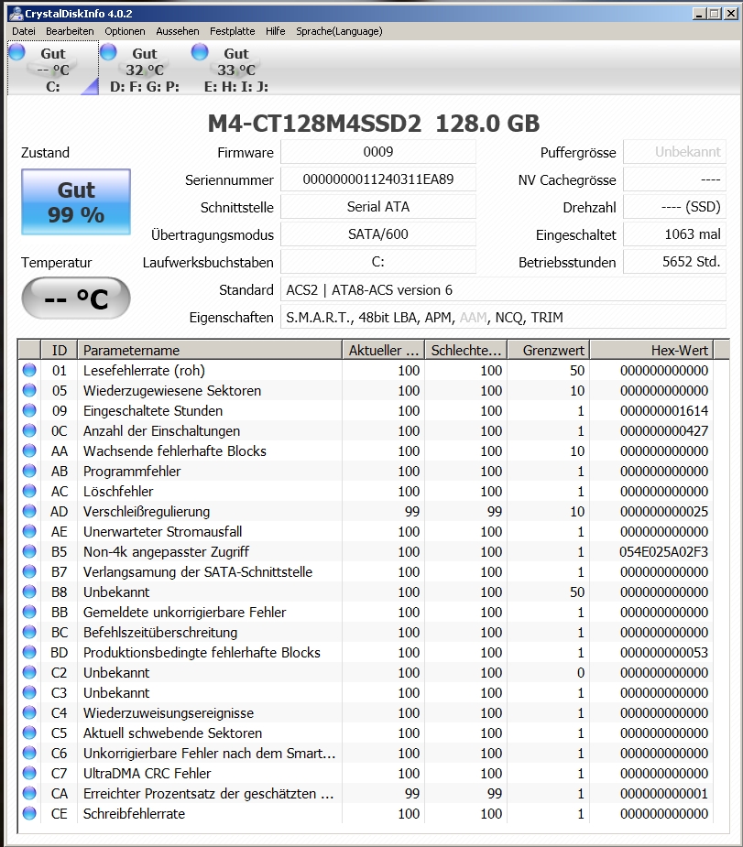This screenshot has width=743, height=847.
Task: Click status icon for Programmfehler row
Action: (x=29, y=471)
